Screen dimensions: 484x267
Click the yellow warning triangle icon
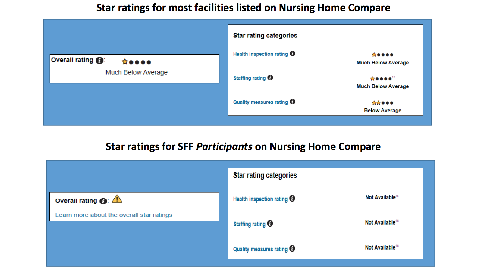pyautogui.click(x=117, y=199)
